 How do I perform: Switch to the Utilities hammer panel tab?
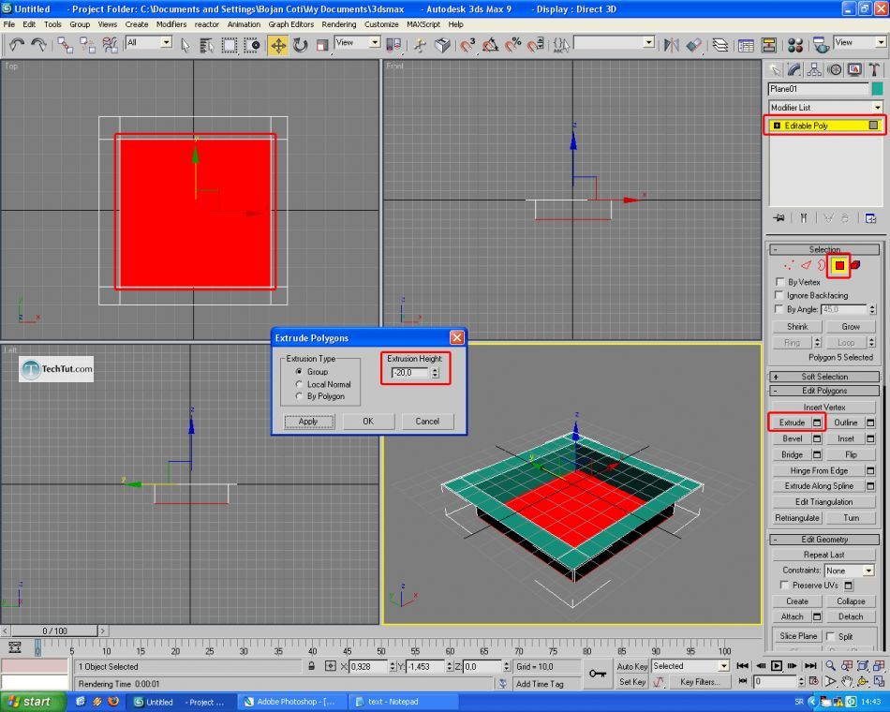click(x=874, y=70)
